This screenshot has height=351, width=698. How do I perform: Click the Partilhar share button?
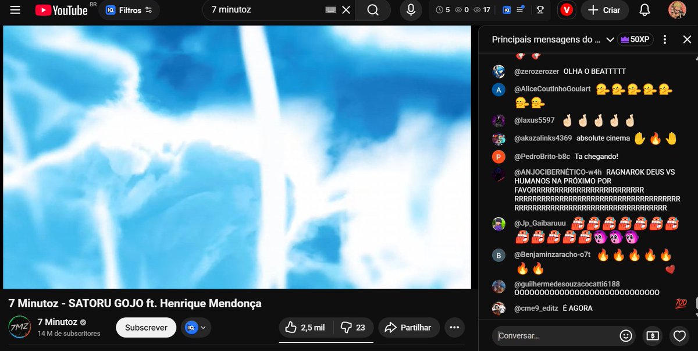(x=408, y=328)
